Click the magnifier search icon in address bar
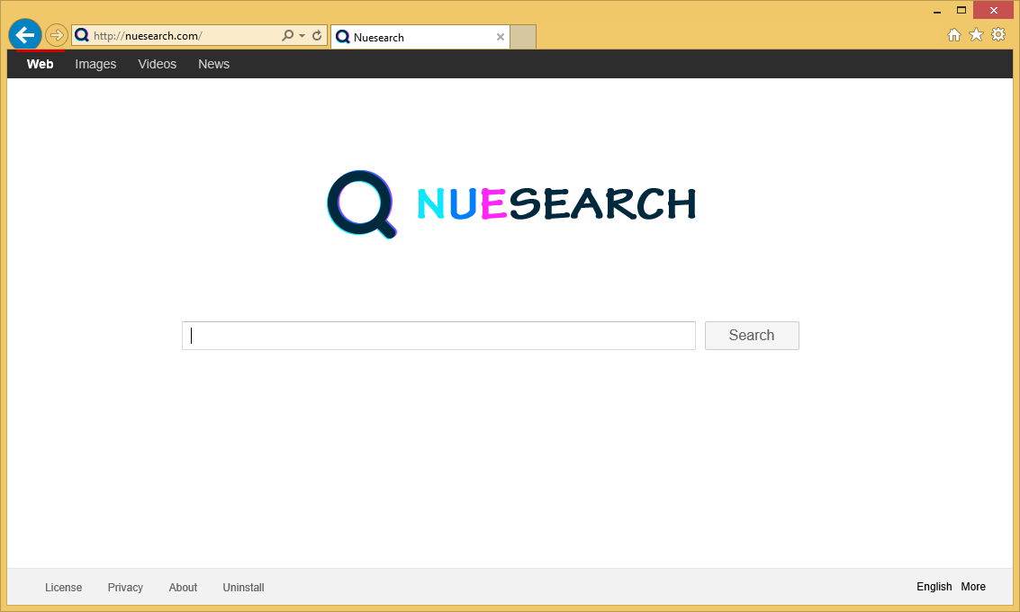 pos(286,34)
